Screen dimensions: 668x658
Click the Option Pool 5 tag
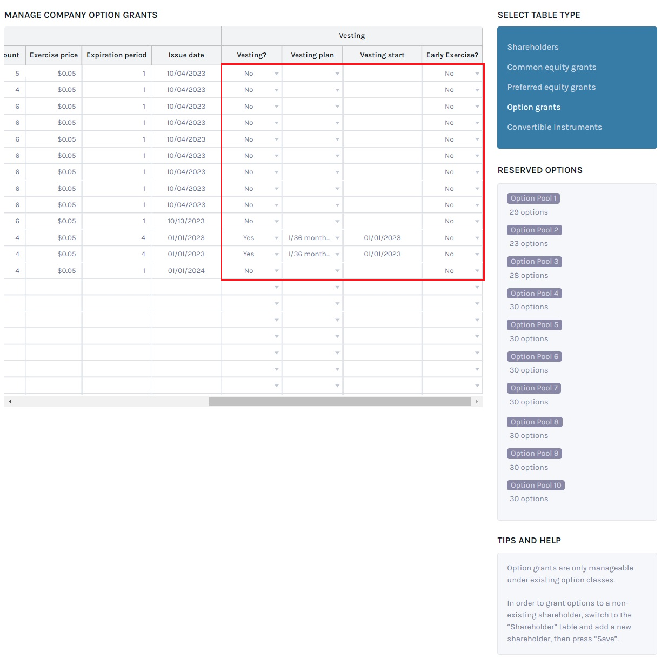pyautogui.click(x=535, y=325)
